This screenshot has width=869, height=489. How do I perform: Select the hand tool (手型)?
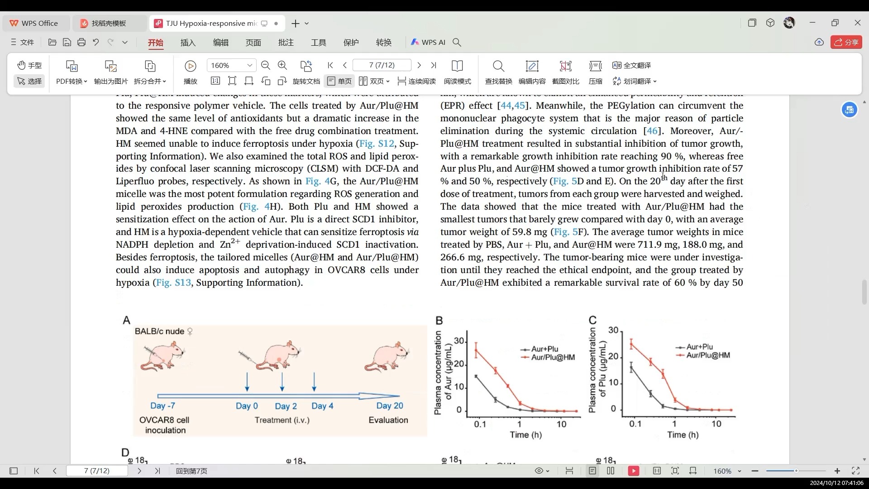(x=29, y=65)
